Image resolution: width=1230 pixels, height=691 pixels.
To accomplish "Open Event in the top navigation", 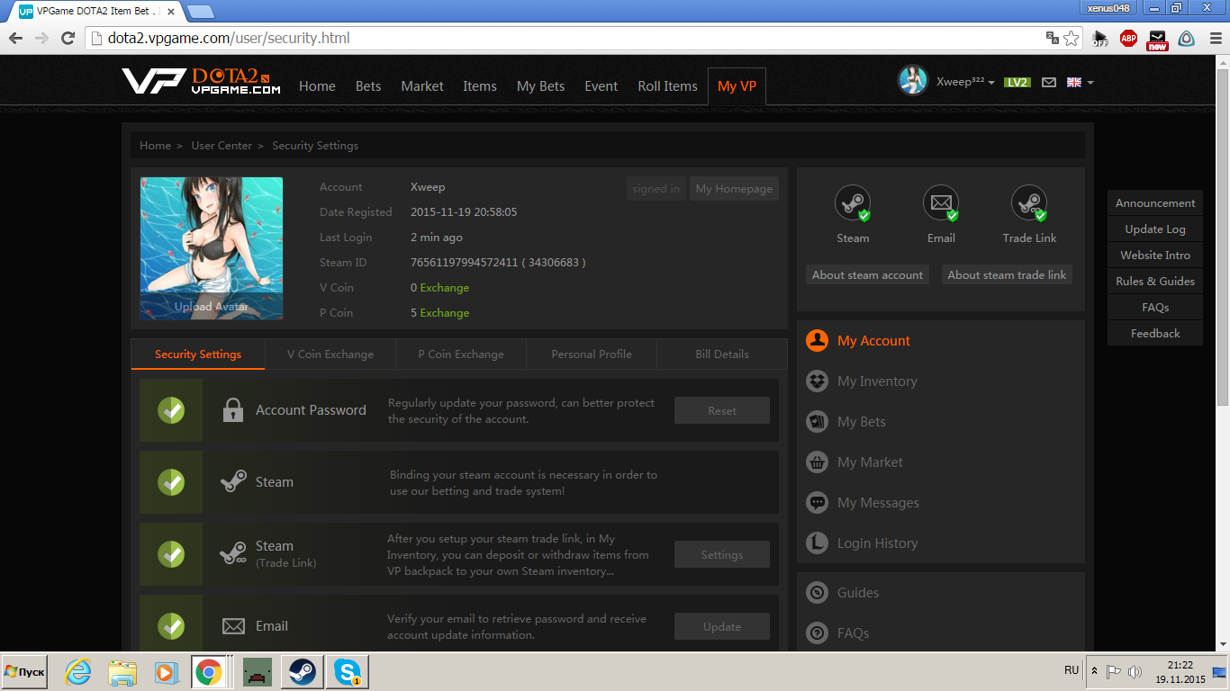I will [x=601, y=86].
